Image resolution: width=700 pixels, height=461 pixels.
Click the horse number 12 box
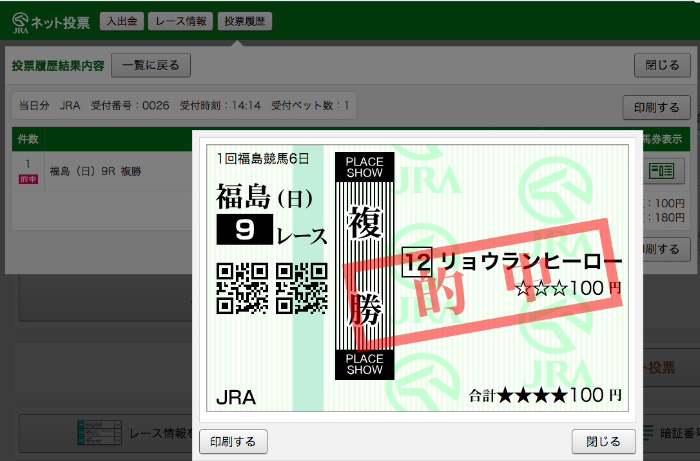click(417, 261)
